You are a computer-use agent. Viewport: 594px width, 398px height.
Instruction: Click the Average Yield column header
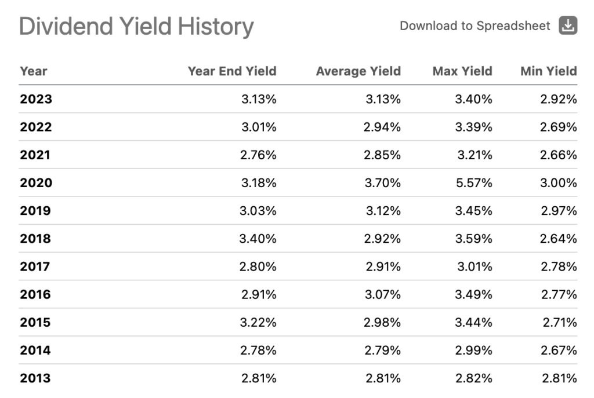tap(358, 71)
